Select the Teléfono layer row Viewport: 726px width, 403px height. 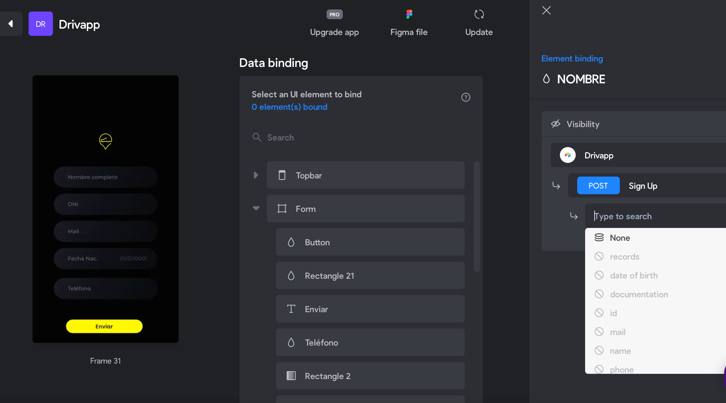[370, 343]
